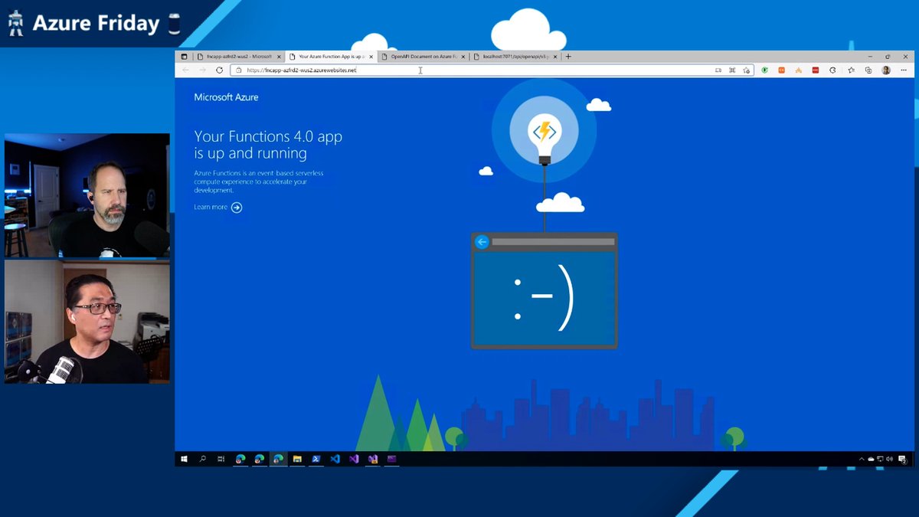Click the Learn more link
The image size is (919, 517).
211,207
